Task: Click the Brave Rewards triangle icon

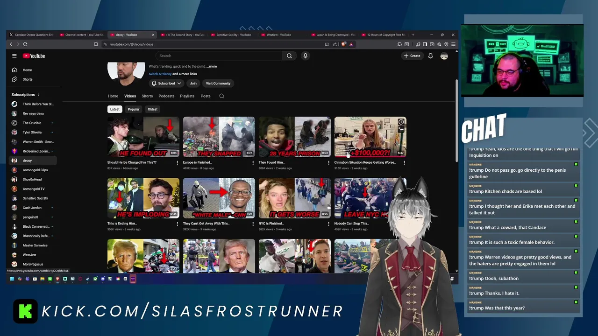Action: [351, 44]
